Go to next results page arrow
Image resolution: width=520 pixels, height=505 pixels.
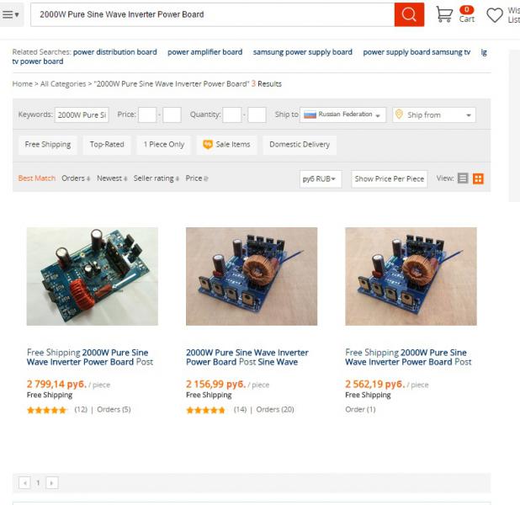51,483
